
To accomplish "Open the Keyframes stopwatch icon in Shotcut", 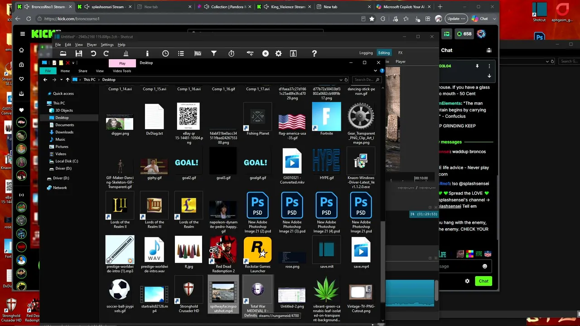I will pos(231,53).
